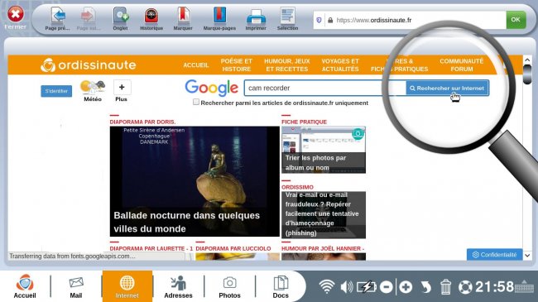Open the Historique browsing history
The width and height of the screenshot is (538, 302).
click(151, 19)
